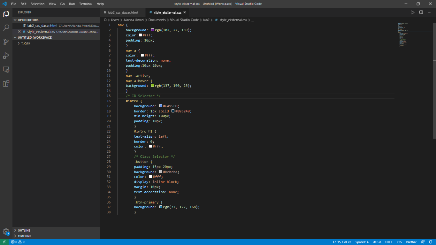Switch to the lab2_css_dasar.html tab
Viewport: 436px width, 245px height.
[x=123, y=12]
